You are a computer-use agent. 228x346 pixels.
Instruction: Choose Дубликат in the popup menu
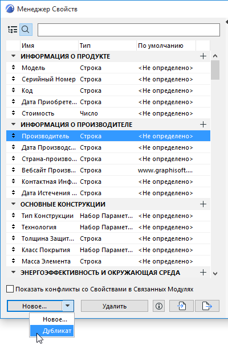52,331
